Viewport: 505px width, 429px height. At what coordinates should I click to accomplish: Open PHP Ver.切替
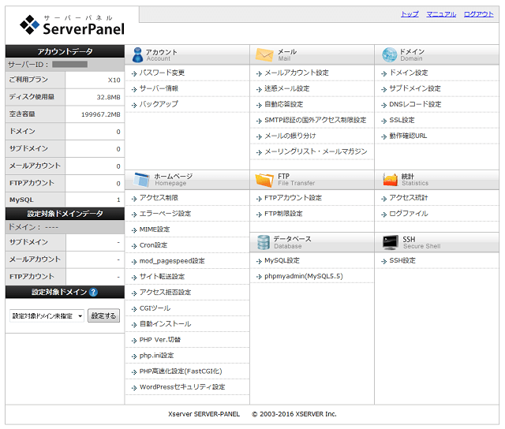pos(159,340)
